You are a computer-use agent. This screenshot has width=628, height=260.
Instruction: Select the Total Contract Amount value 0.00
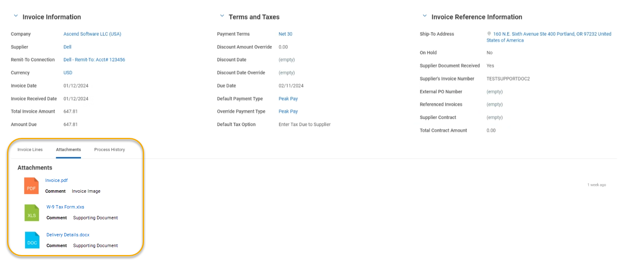pos(491,130)
